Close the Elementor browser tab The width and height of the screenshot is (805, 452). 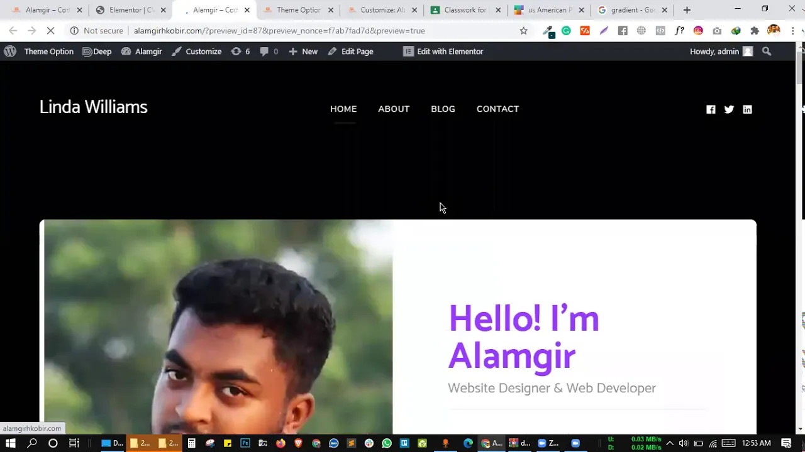point(163,10)
